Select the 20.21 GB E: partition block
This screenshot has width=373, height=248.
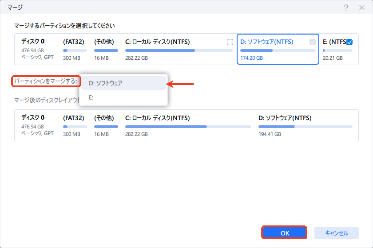click(x=337, y=50)
